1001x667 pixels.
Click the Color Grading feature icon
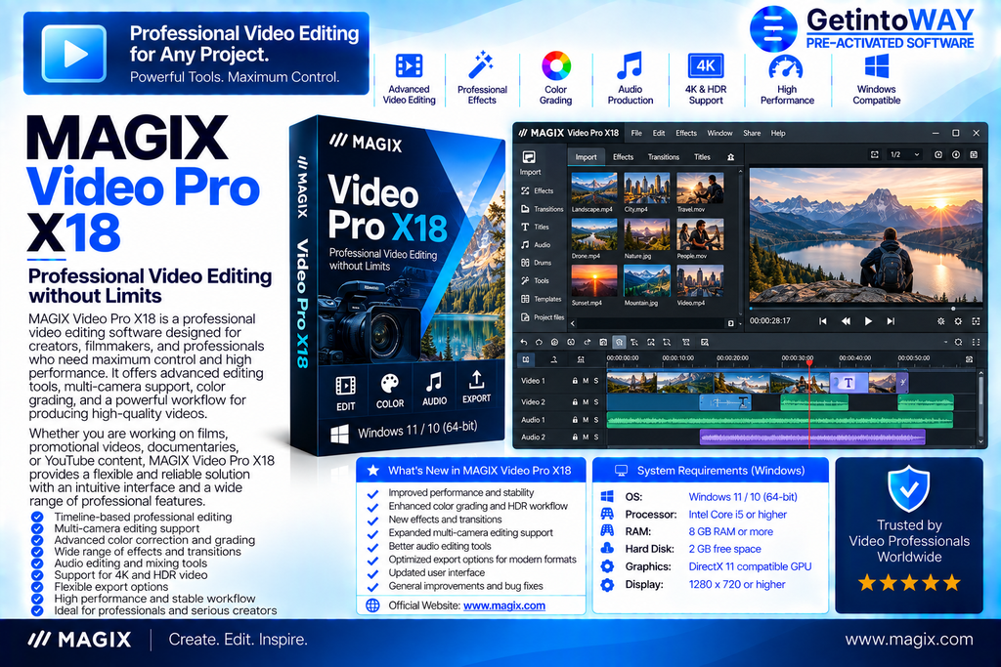tap(556, 65)
